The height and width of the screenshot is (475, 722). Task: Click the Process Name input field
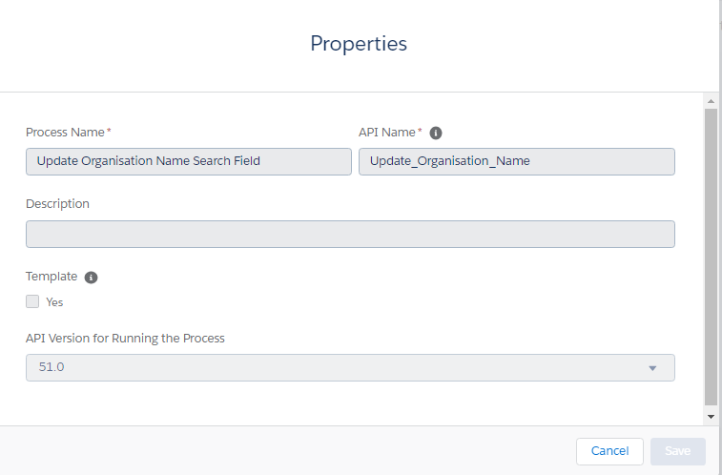click(189, 161)
